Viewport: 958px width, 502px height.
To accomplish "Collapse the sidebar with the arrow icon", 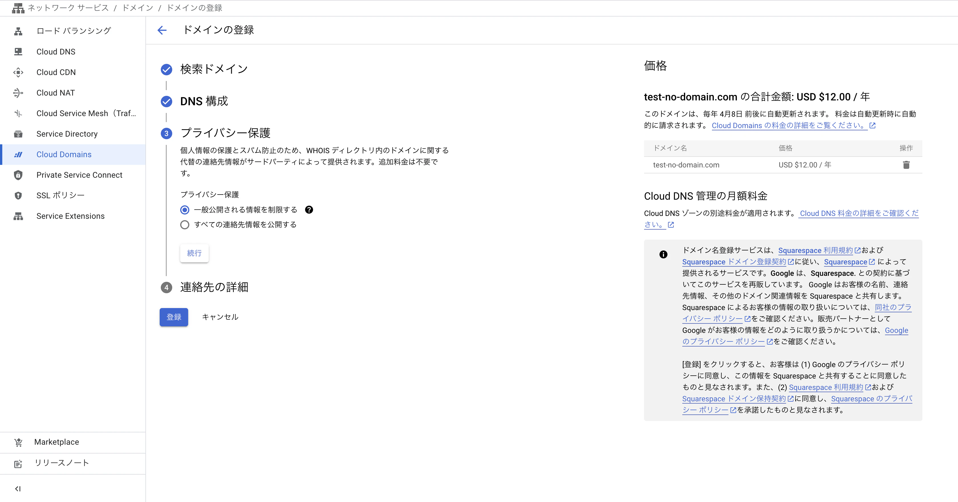I will [x=18, y=489].
